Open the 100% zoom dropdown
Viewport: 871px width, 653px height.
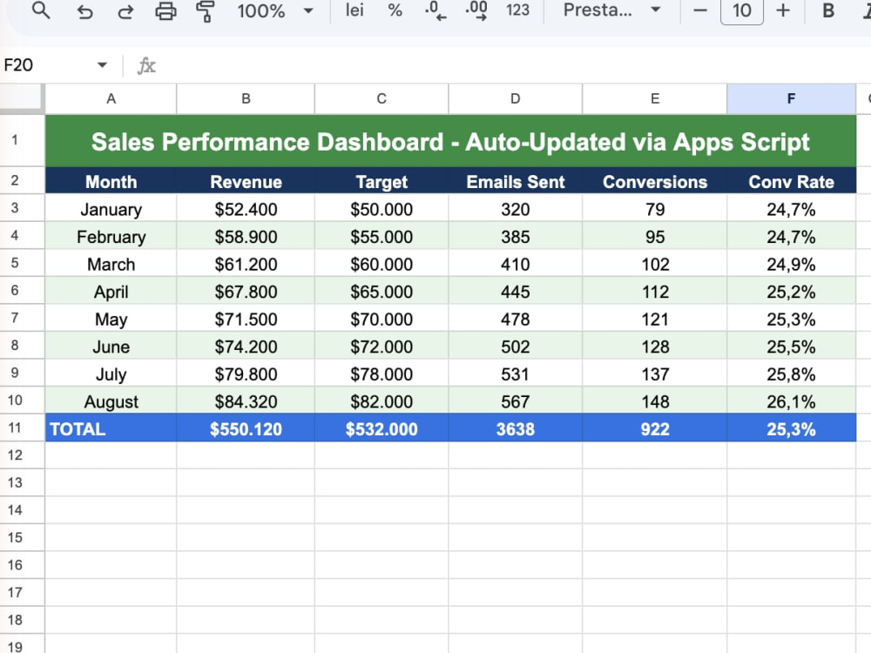274,10
